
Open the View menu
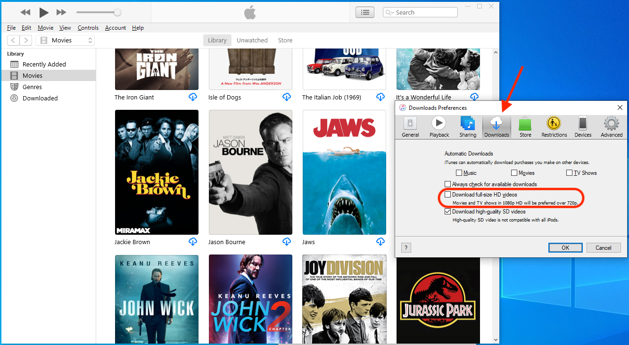[x=65, y=28]
